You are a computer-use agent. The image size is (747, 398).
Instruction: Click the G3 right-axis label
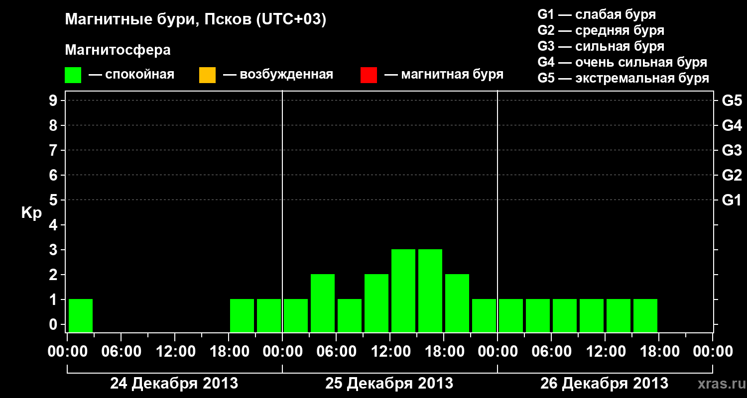pyautogui.click(x=732, y=150)
